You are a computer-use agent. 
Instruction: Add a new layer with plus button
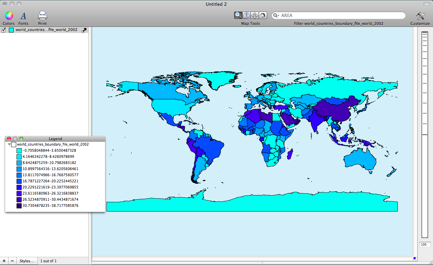pos(4,261)
